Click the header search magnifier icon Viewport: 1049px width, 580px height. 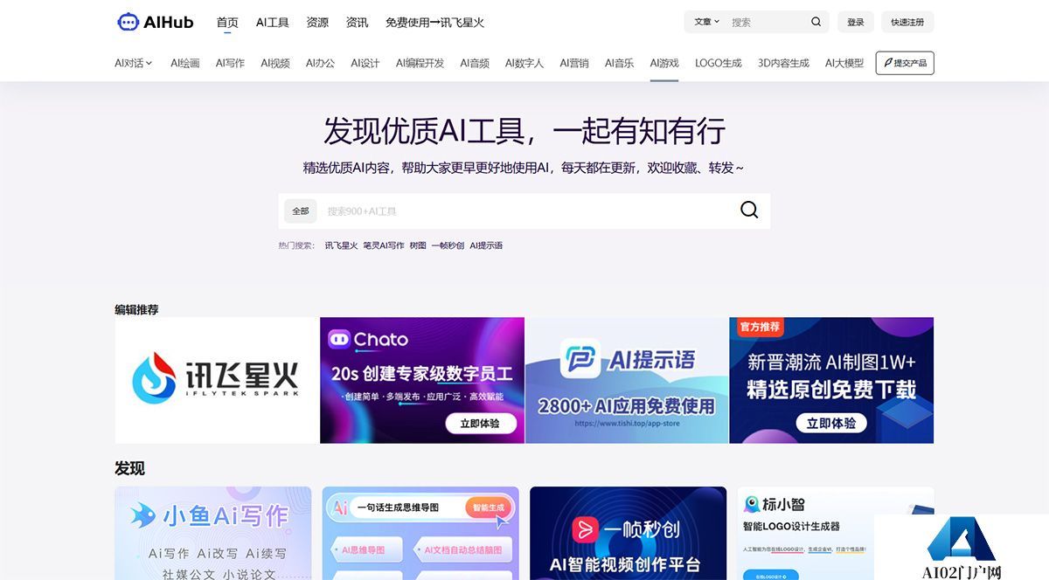pyautogui.click(x=816, y=22)
